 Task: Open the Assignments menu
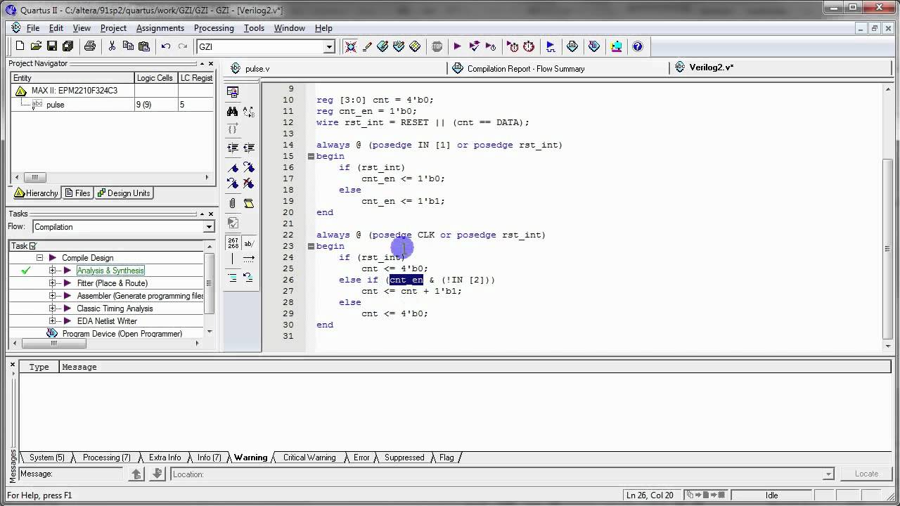[x=160, y=28]
